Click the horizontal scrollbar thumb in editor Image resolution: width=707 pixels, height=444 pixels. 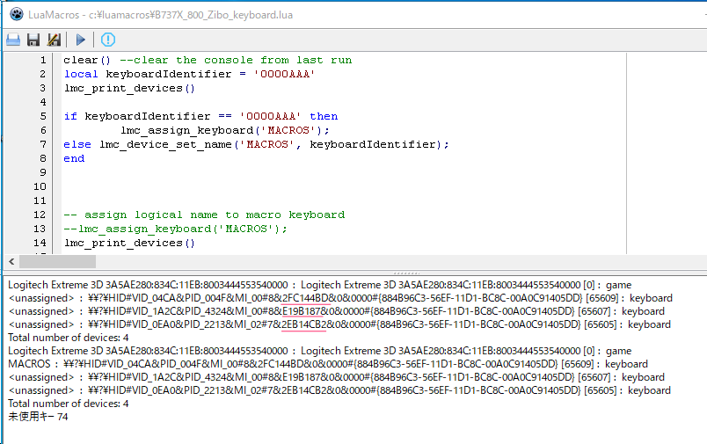coord(57,261)
